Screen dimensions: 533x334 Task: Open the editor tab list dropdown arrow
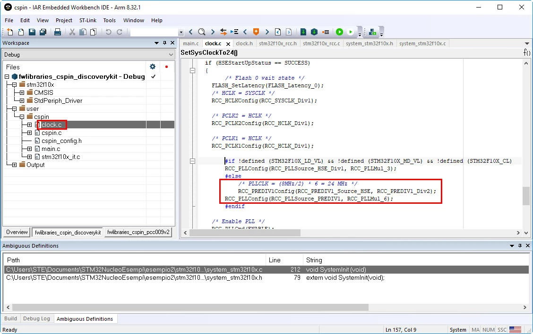[x=527, y=43]
